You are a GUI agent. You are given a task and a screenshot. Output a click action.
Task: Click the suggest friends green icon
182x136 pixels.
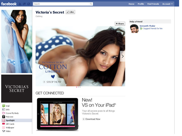tap(141, 28)
